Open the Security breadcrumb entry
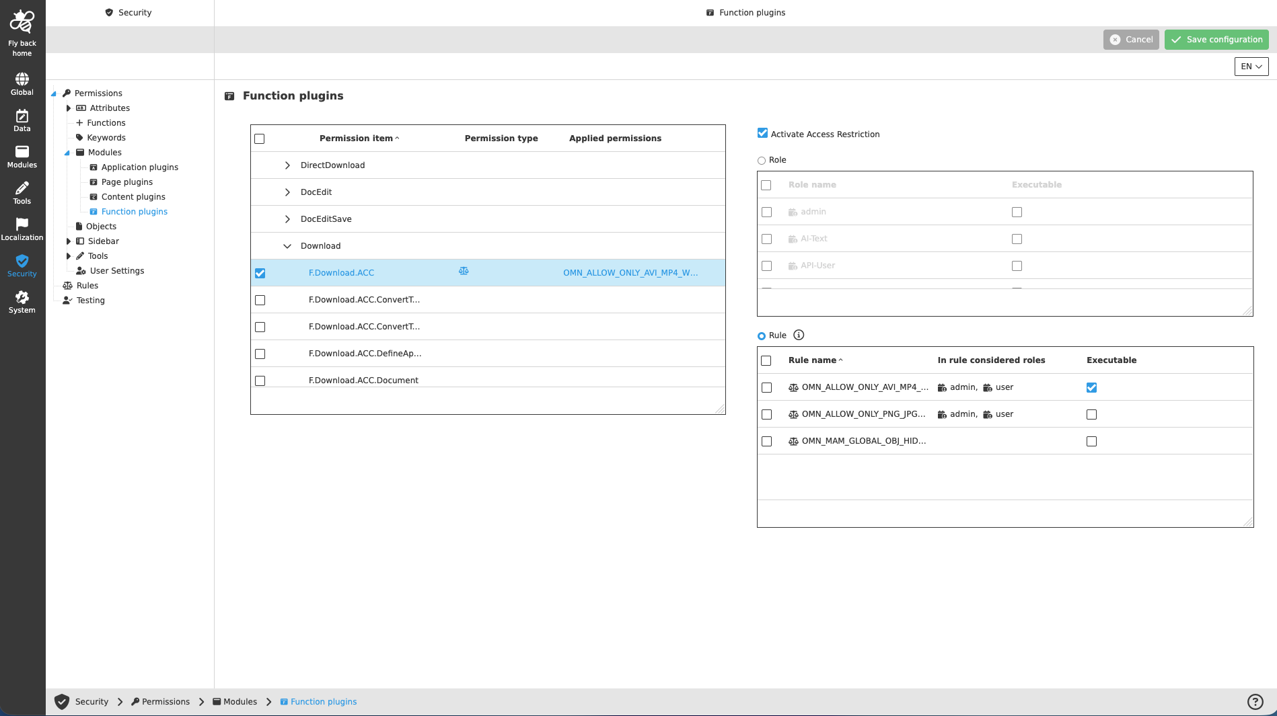Screen dimensions: 1277x716 [92, 701]
